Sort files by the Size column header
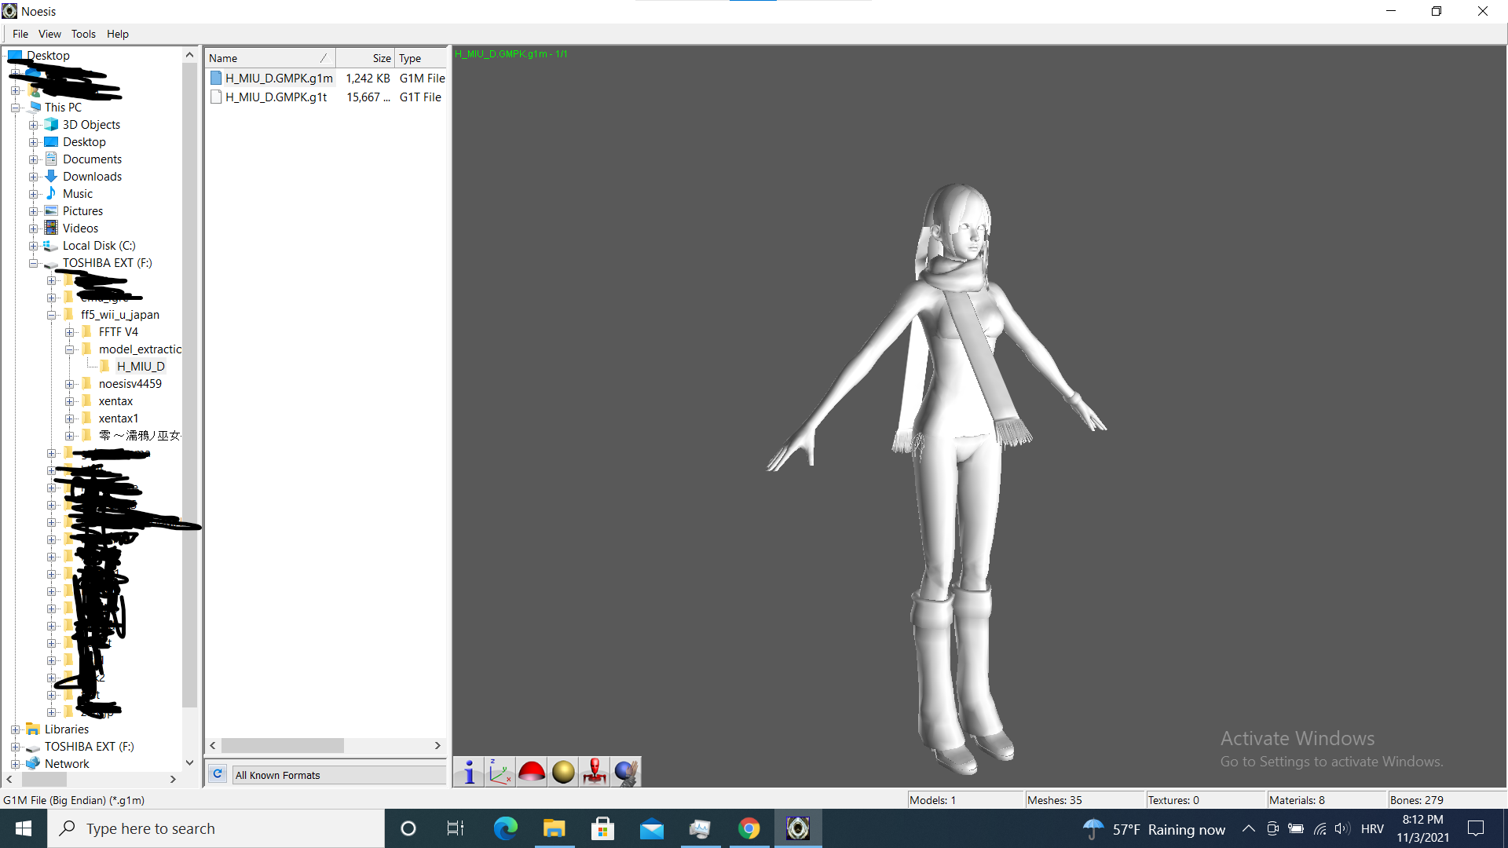Image resolution: width=1508 pixels, height=848 pixels. click(x=365, y=58)
